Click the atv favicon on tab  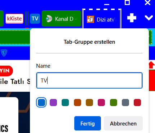coord(90,19)
